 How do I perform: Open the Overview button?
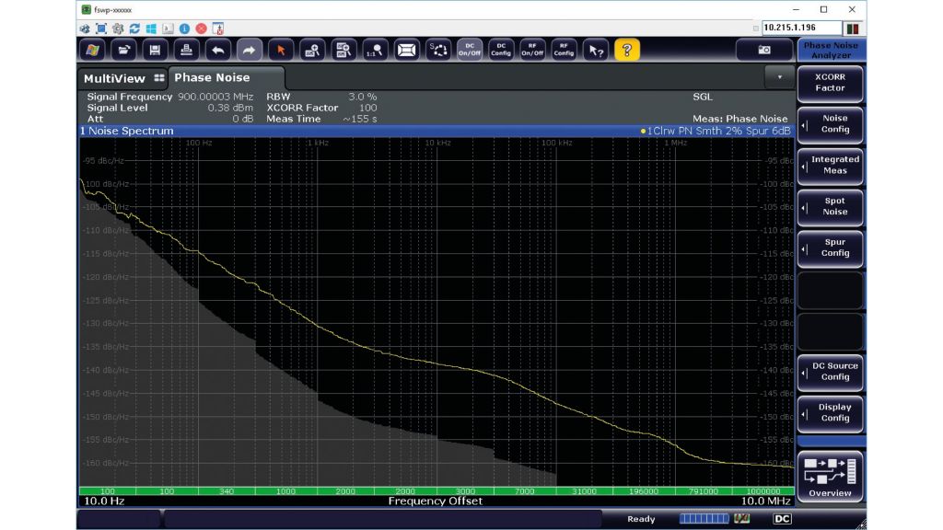click(830, 476)
